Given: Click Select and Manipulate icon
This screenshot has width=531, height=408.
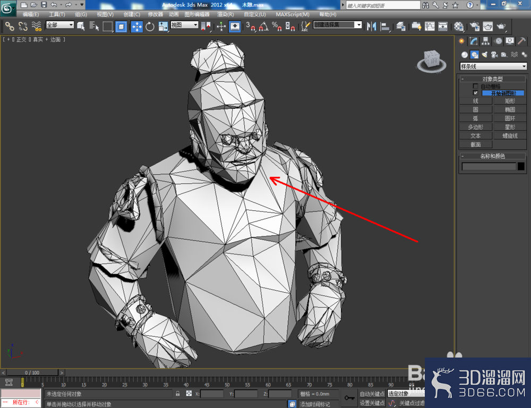Looking at the screenshot, I should [221, 26].
